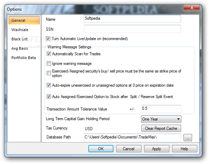Browse for database path with ellipsis button

[188, 137]
